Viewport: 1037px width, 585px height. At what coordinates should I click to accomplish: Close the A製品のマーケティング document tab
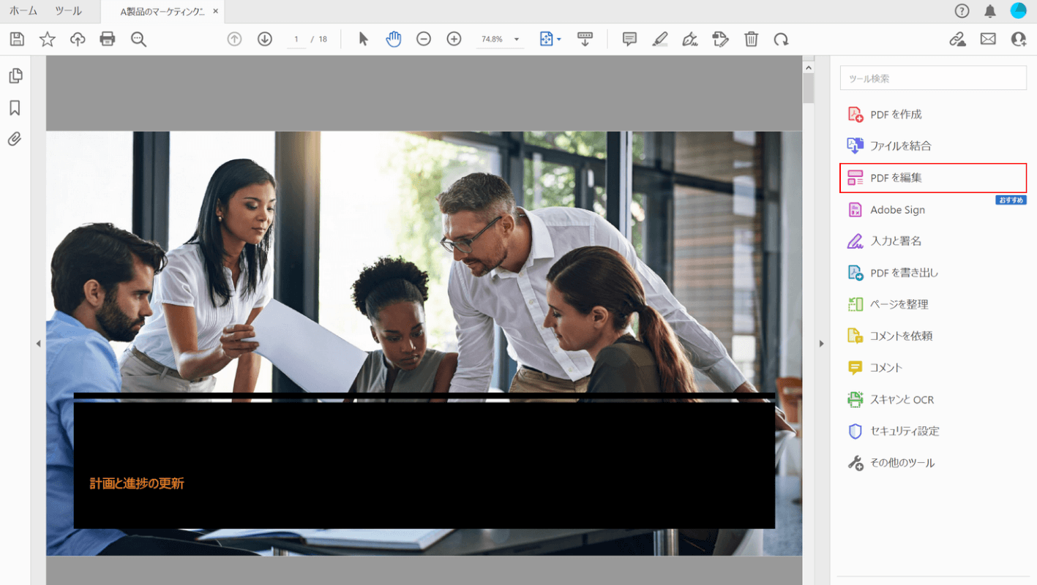coord(215,12)
